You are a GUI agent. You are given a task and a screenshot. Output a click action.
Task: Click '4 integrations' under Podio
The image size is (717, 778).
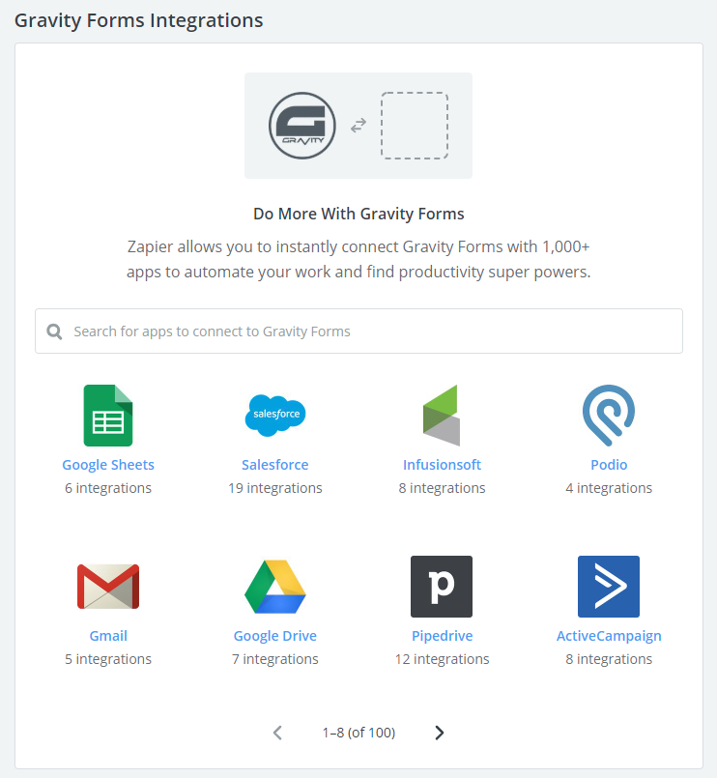(x=609, y=488)
